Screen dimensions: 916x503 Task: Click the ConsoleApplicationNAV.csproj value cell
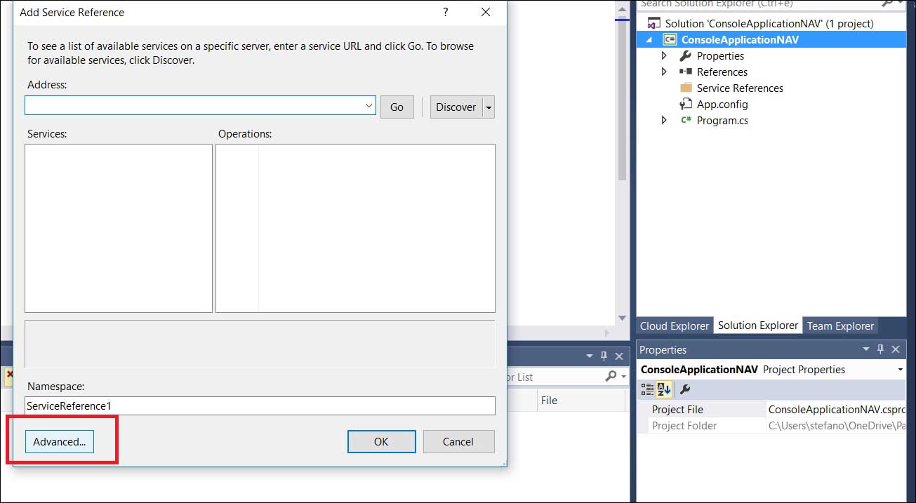tap(836, 410)
